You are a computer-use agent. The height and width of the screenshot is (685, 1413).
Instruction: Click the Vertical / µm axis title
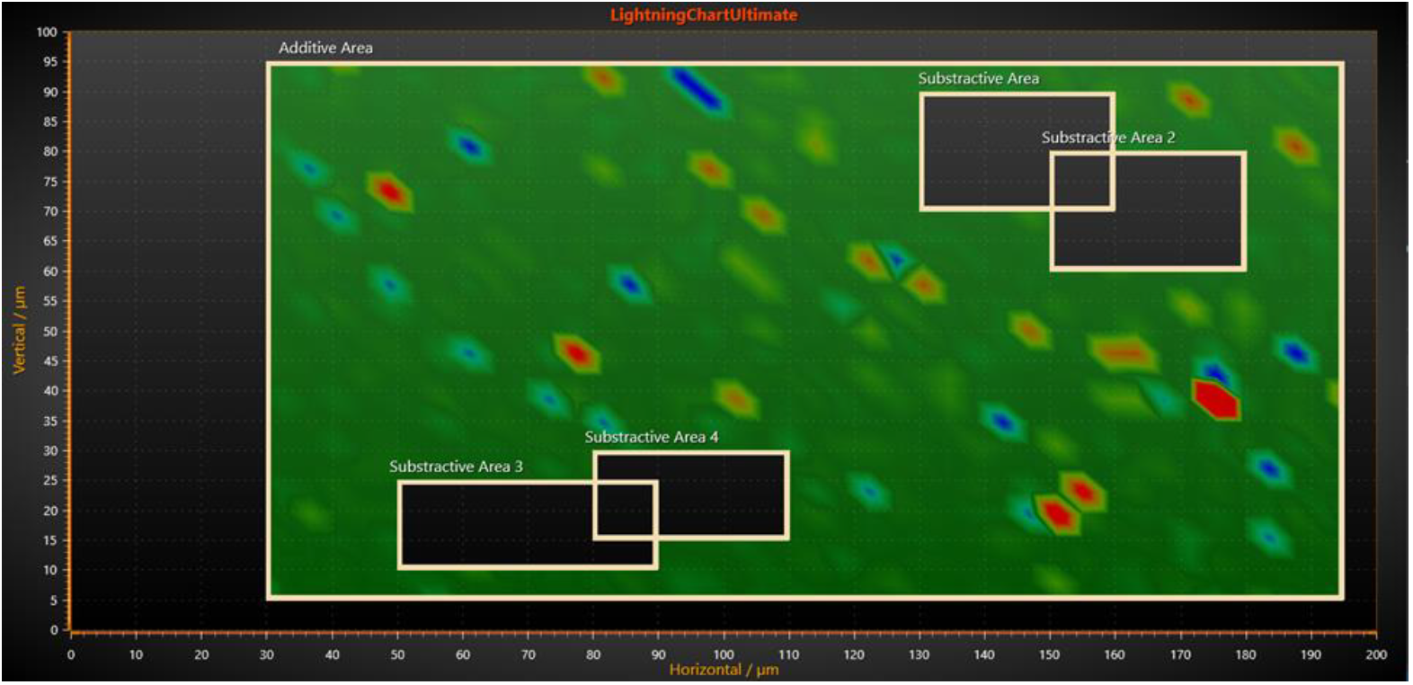coord(19,330)
